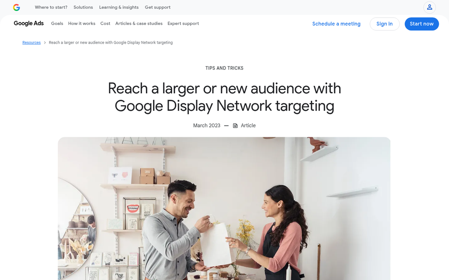Image resolution: width=449 pixels, height=280 pixels.
Task: Open Expert support in navigation
Action: click(x=183, y=24)
